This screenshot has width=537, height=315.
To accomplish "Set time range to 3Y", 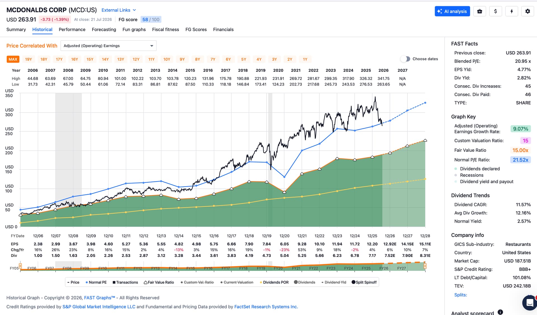I will (274, 59).
